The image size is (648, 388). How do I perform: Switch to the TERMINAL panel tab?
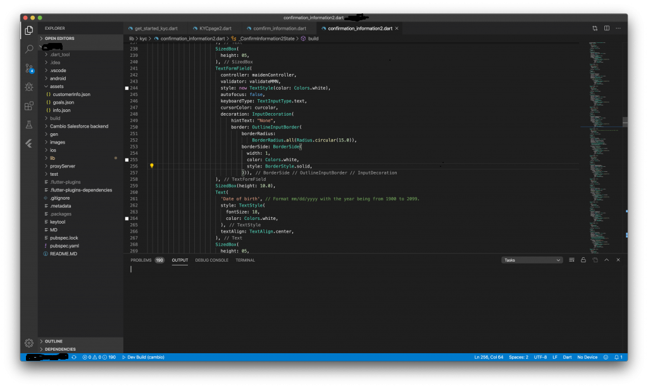tap(245, 260)
